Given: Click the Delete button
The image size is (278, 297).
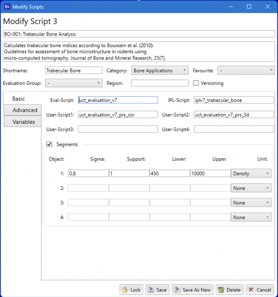Looking at the screenshot, I should [x=229, y=290].
